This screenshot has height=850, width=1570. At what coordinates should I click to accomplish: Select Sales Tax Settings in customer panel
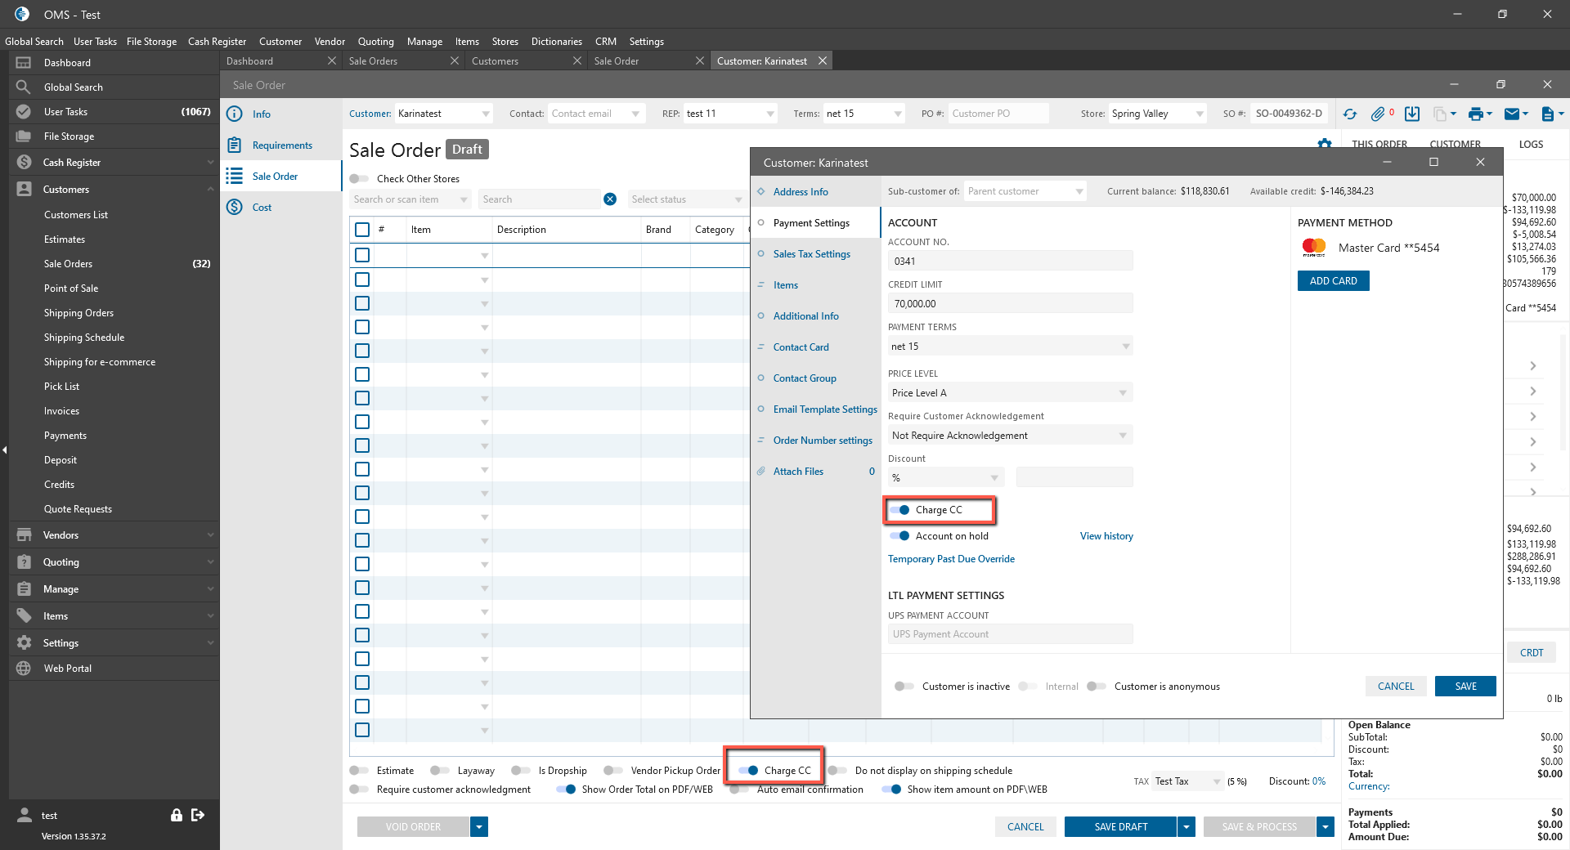[811, 254]
